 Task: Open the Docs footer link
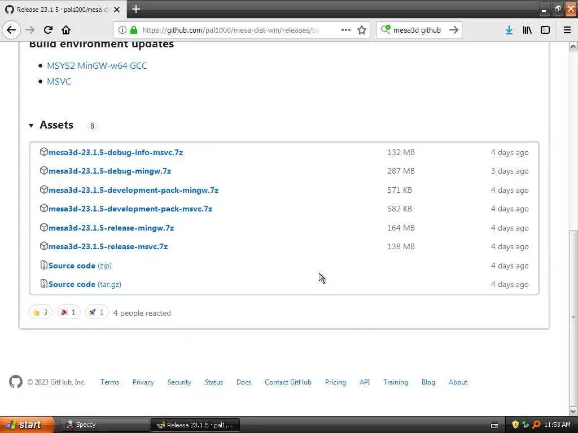point(244,382)
